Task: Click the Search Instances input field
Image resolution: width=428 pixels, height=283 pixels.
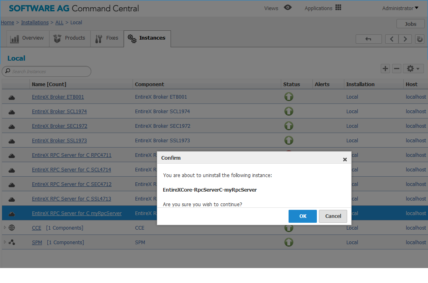Action: click(x=46, y=71)
